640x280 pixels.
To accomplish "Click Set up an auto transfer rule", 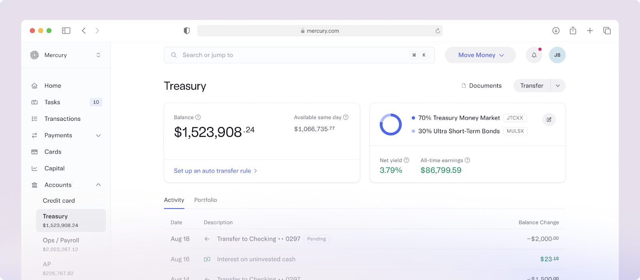I will [216, 171].
